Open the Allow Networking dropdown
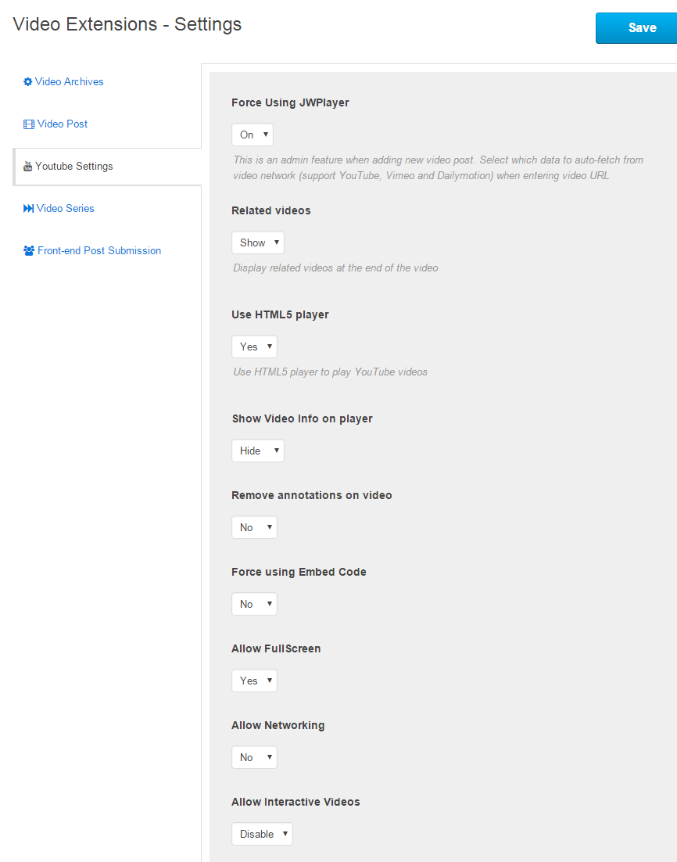This screenshot has width=677, height=862. 254,757
